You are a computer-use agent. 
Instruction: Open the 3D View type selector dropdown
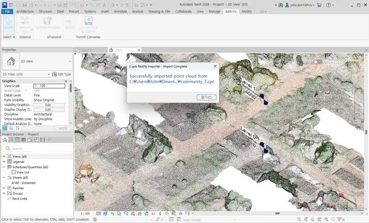tap(69, 62)
